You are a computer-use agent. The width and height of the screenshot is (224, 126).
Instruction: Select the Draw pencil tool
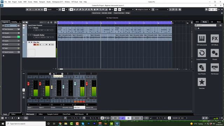pos(77,9)
